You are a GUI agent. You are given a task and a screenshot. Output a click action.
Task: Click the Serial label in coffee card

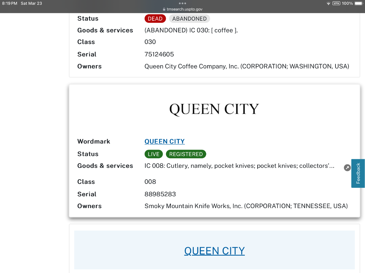click(x=87, y=54)
